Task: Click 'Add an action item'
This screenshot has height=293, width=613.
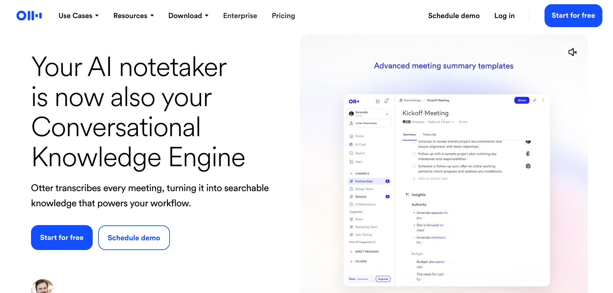Action: pyautogui.click(x=431, y=179)
